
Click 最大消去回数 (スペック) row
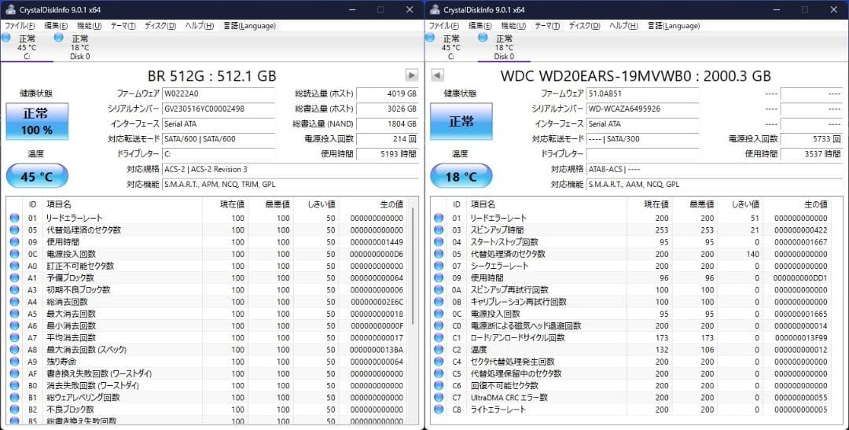click(x=208, y=350)
